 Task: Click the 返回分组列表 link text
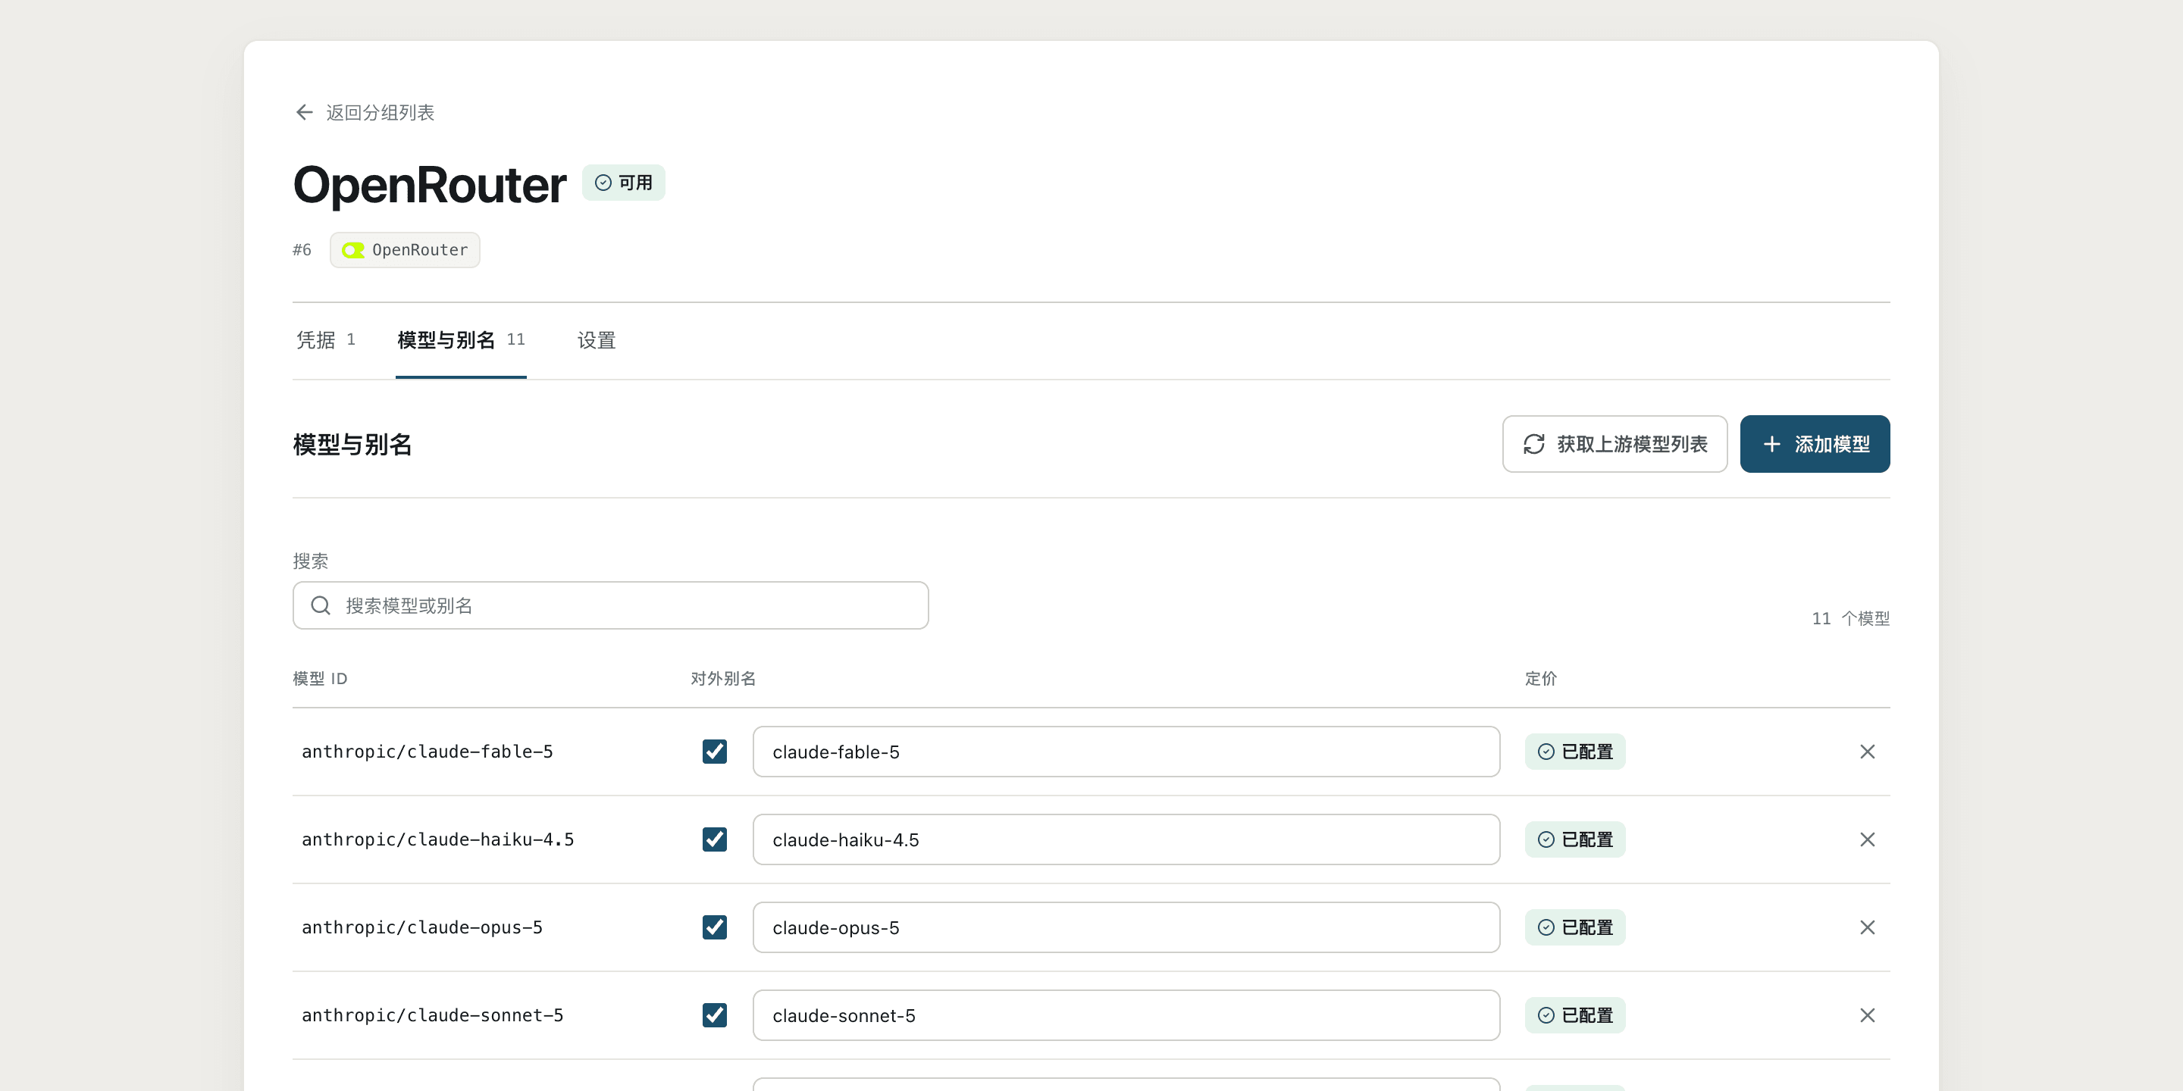click(380, 113)
